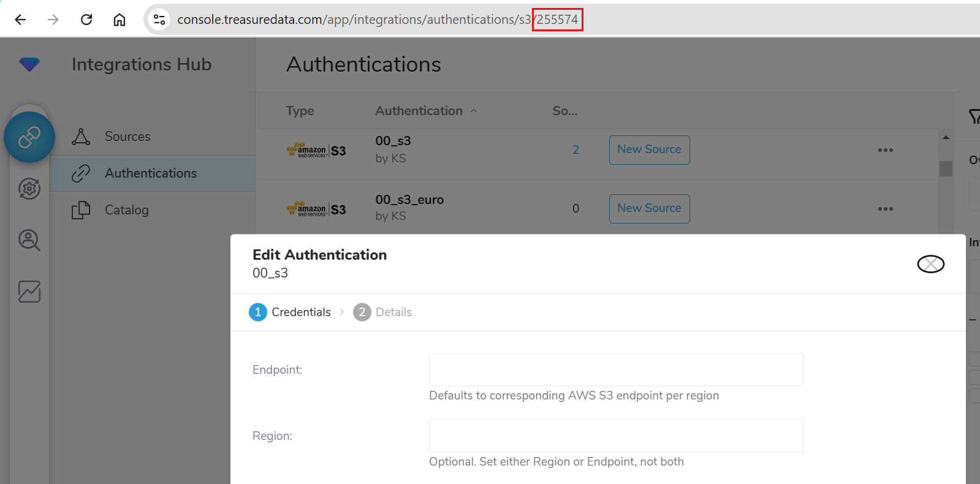Click the Region input field
Viewport: 980px width, 484px height.
(x=616, y=436)
